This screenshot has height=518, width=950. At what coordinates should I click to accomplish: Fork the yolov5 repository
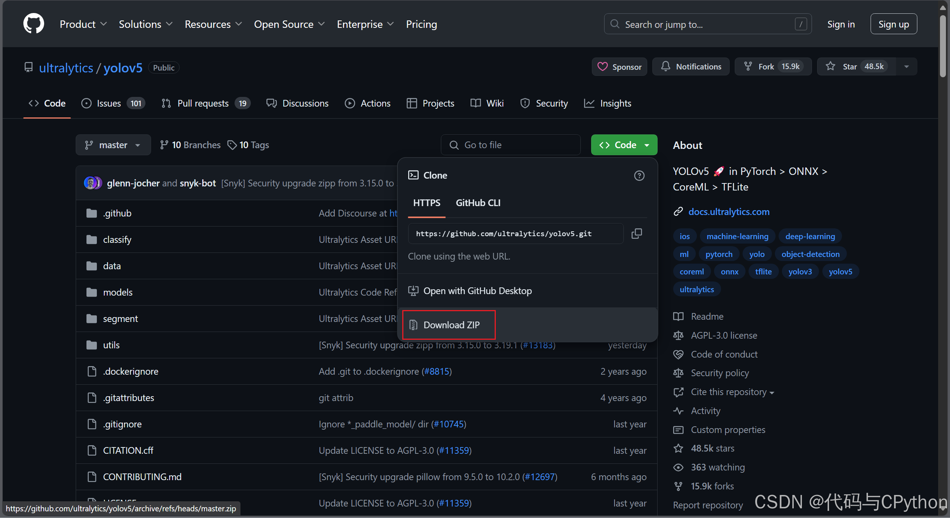(x=773, y=67)
